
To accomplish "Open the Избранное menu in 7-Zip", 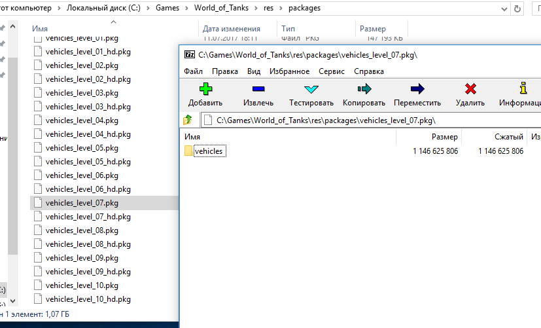I will [x=289, y=71].
